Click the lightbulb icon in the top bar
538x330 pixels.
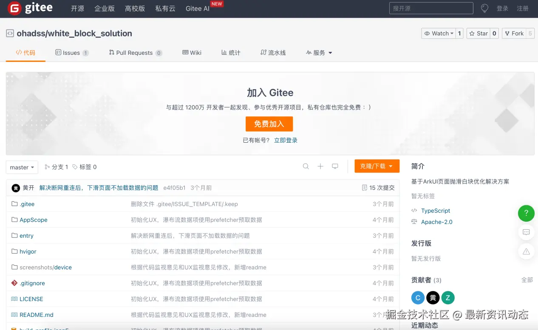[484, 8]
